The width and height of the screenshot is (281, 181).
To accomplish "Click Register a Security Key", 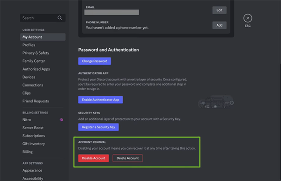I will click(98, 127).
